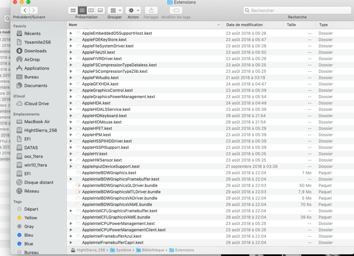This screenshot has width=354, height=256.
Task: Select the list view toggle
Action: [x=82, y=11]
